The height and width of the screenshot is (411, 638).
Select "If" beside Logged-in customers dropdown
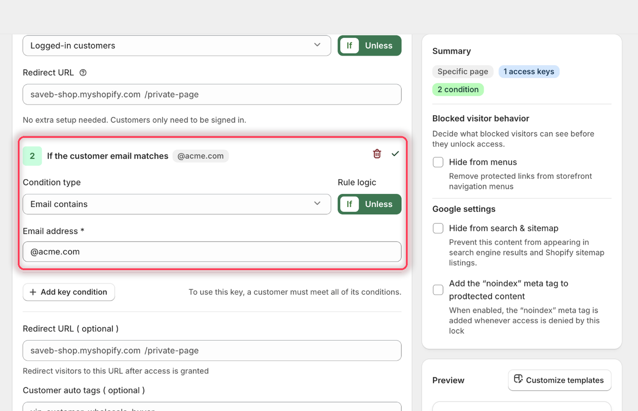point(350,46)
